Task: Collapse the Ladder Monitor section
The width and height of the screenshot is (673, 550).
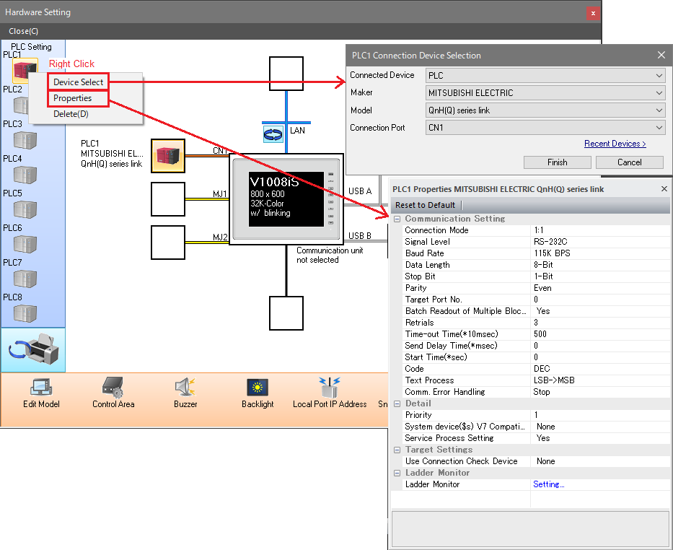Action: pos(397,473)
